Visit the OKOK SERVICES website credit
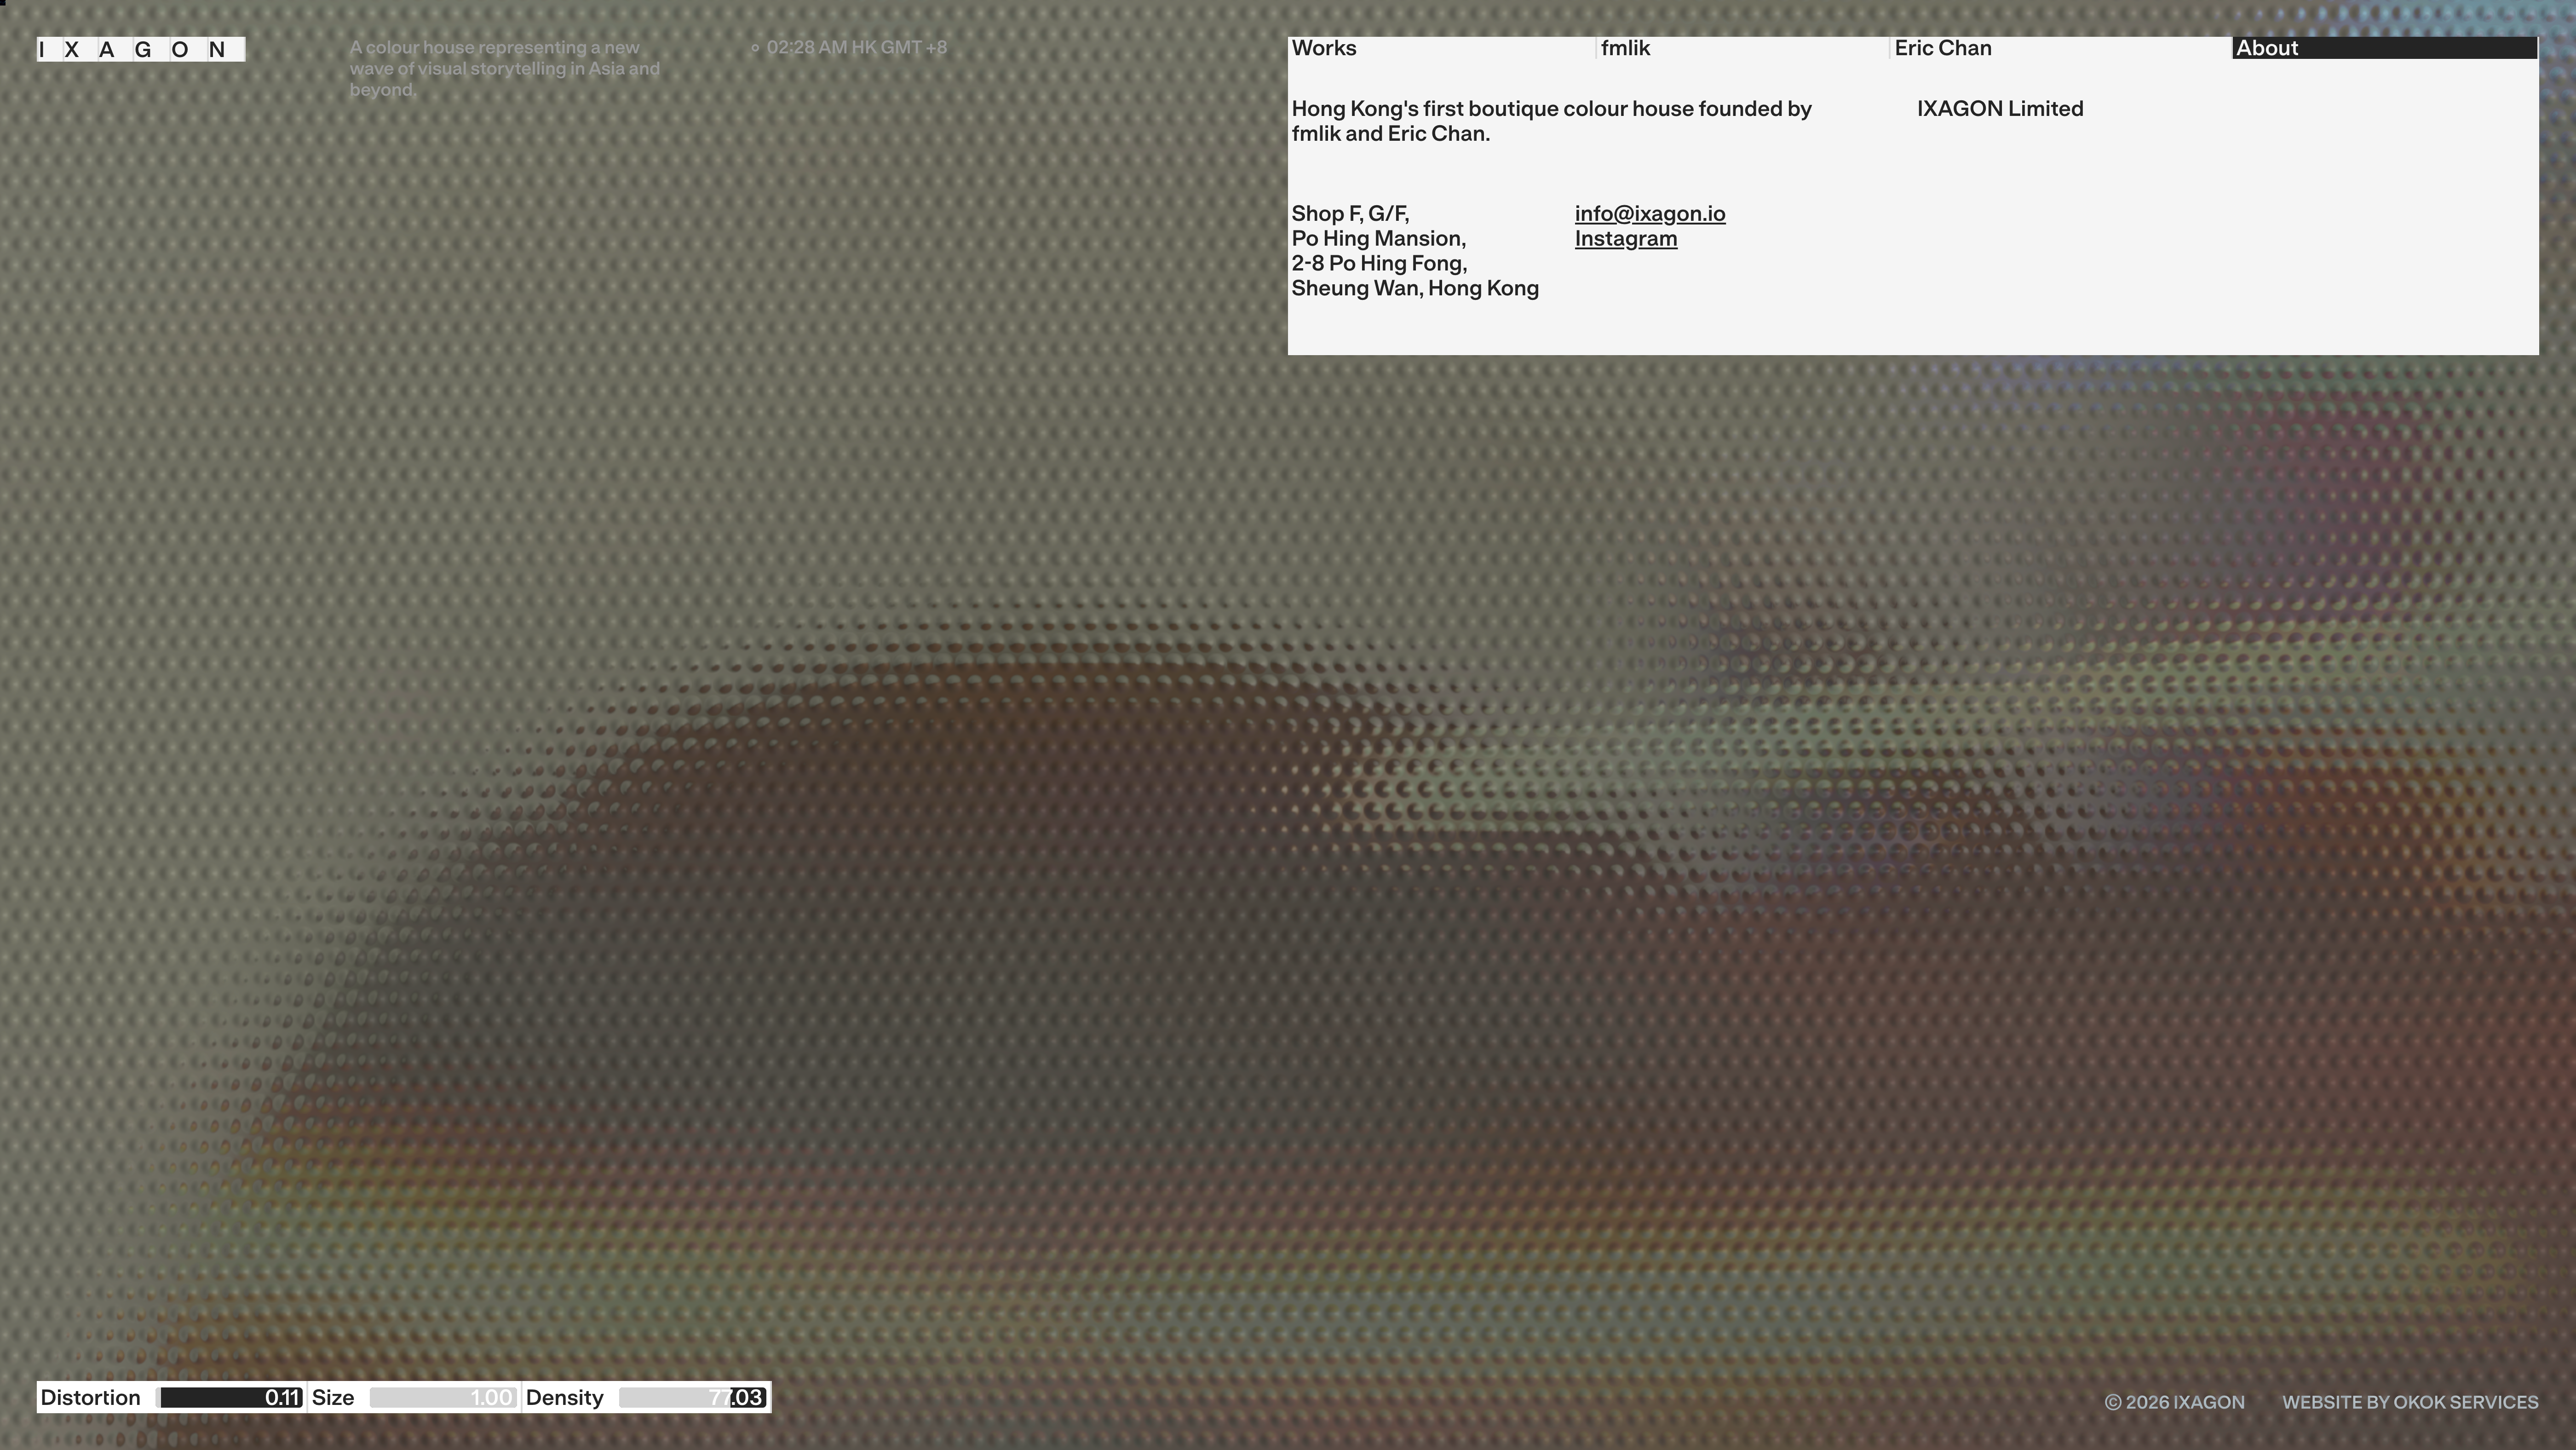 point(2410,1402)
